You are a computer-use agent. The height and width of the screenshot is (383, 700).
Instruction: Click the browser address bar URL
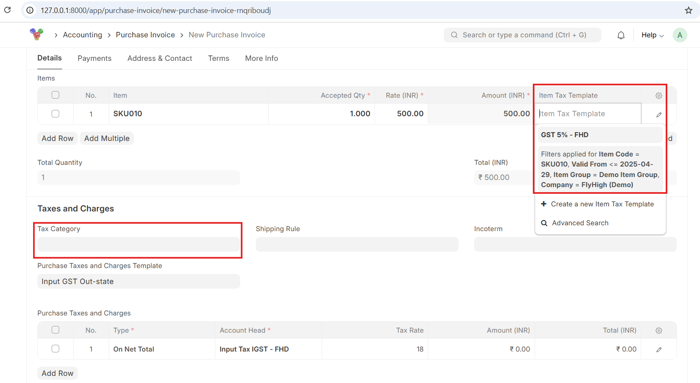pos(156,10)
